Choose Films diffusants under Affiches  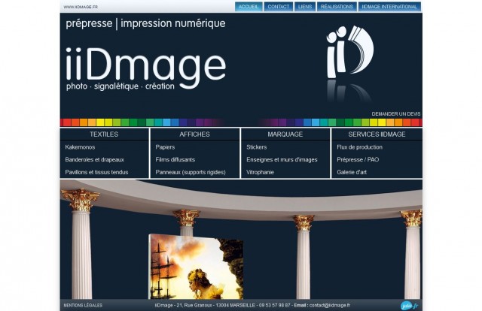(175, 159)
